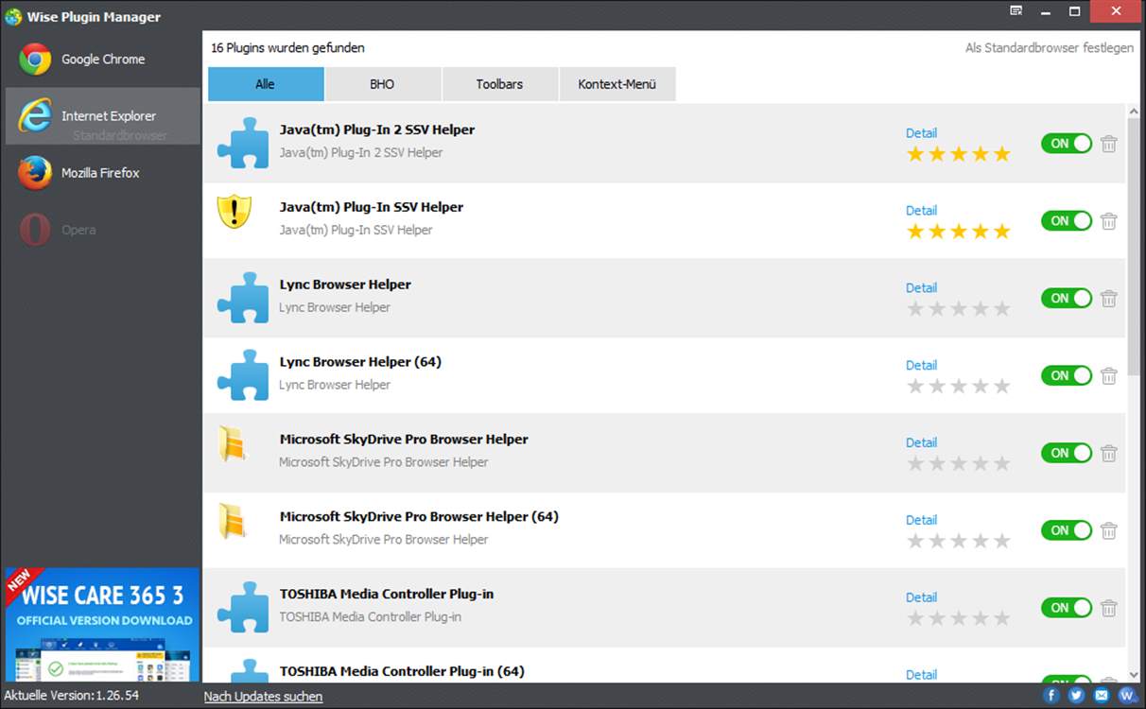Select the 'TOSHIBA Media Controller Plug-in (64)' title
Screen dimensions: 1146x709
point(402,672)
